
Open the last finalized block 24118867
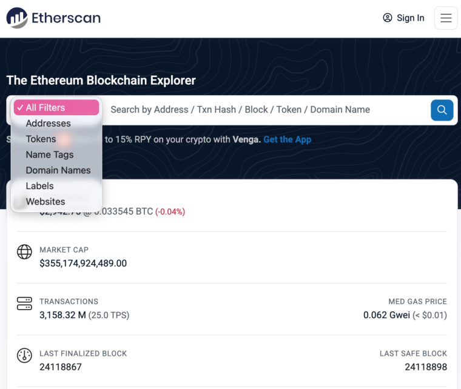[61, 367]
